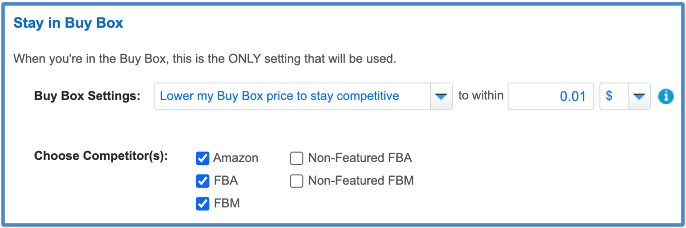
Task: Click the 'Stay in Buy Box' heading
Action: (x=69, y=23)
